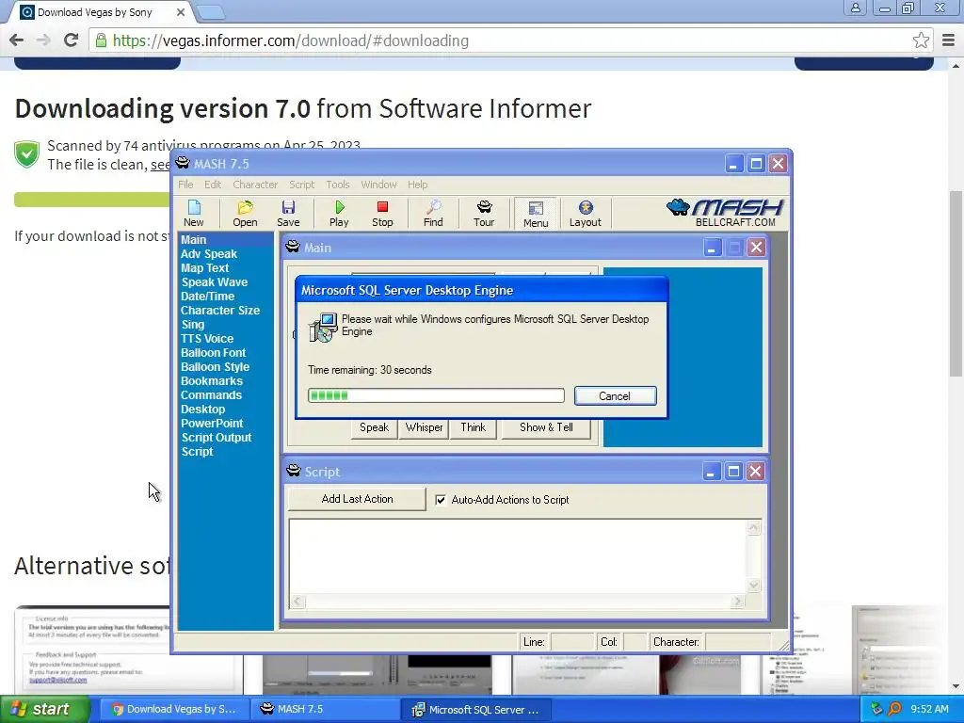
Task: Select PowerPoint in the sidebar
Action: 212,424
